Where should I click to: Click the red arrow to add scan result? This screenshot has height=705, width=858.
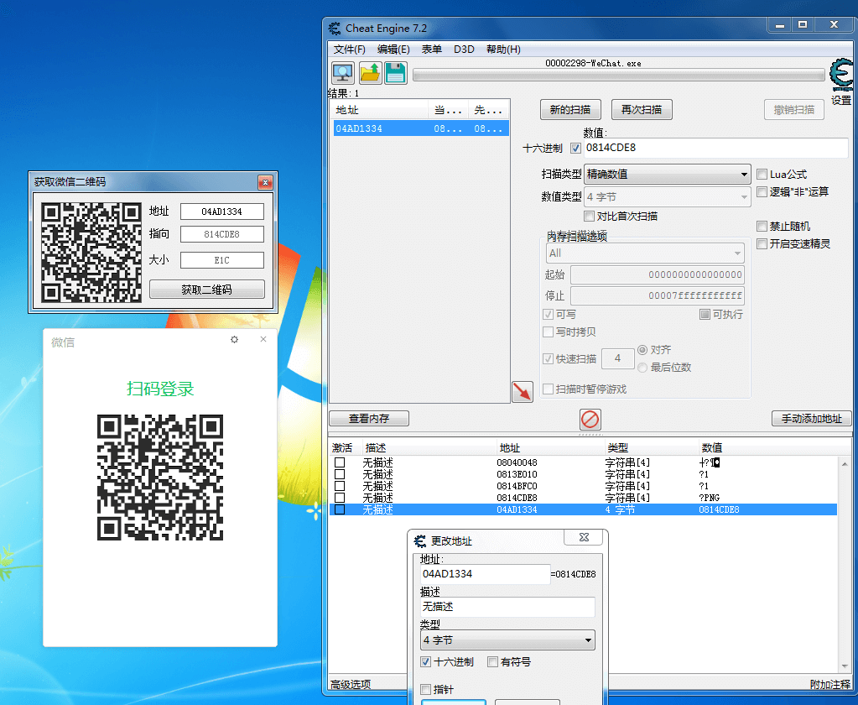point(522,391)
